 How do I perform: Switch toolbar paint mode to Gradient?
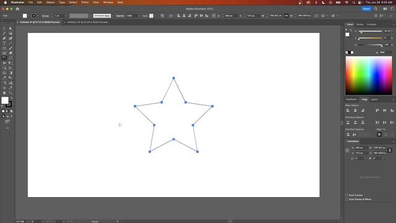(x=7, y=111)
